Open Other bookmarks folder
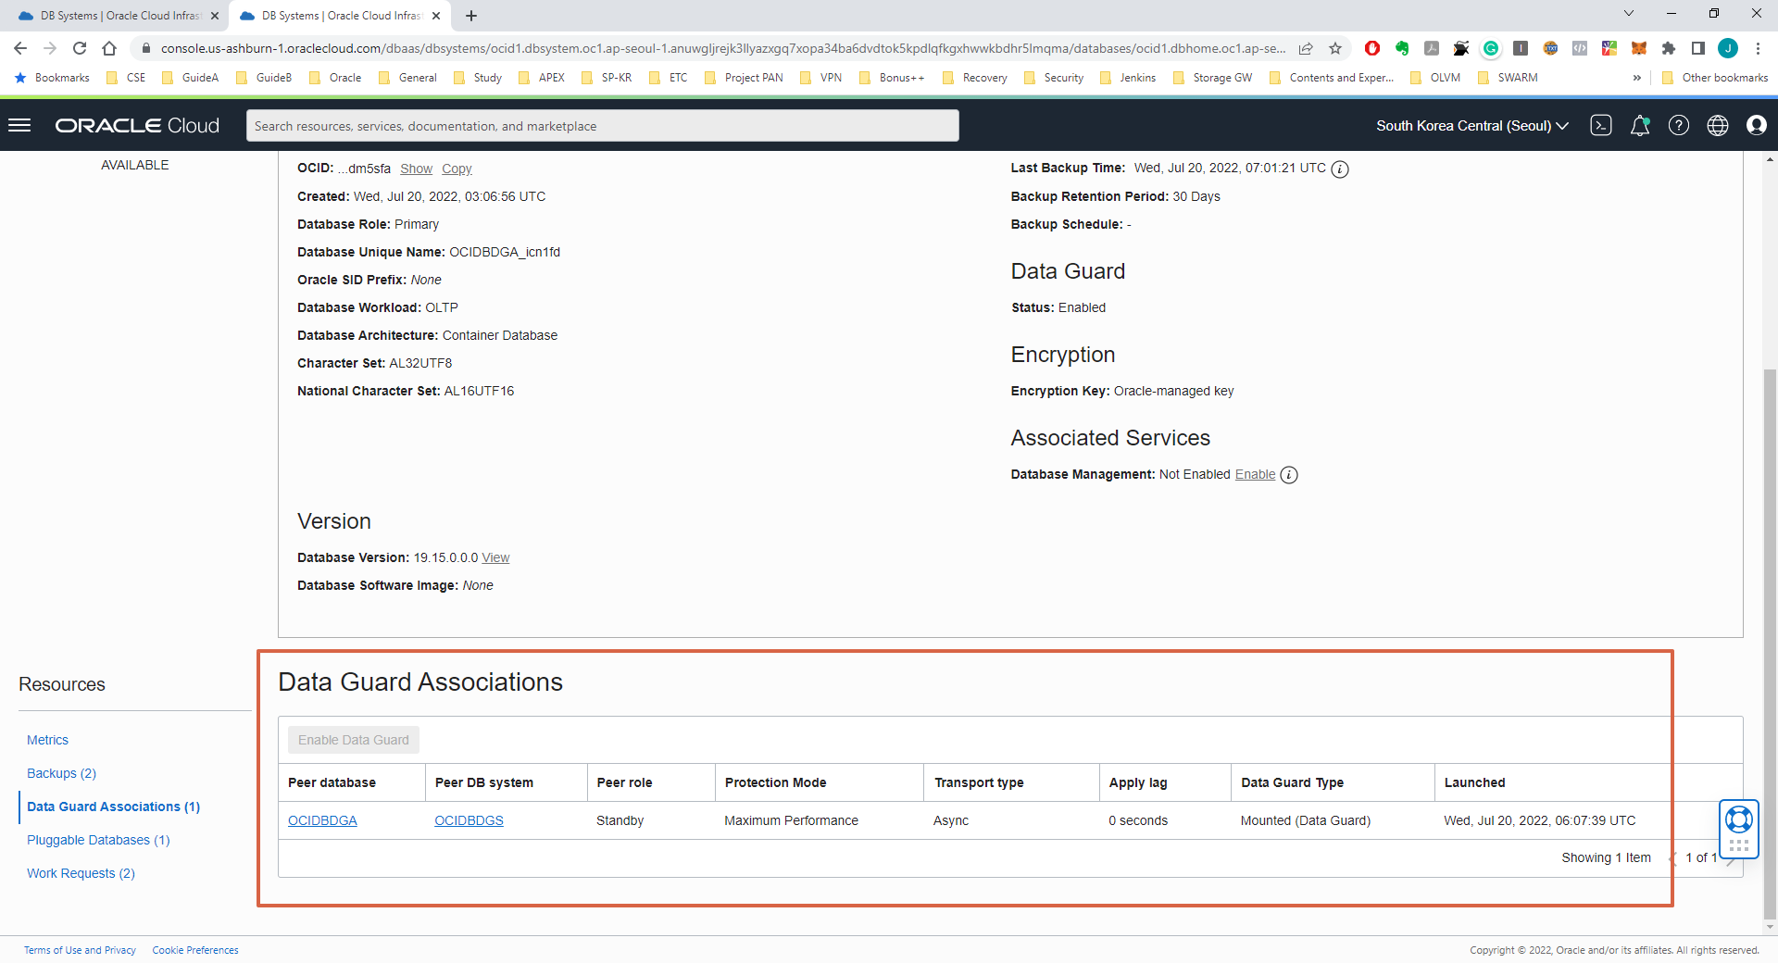Viewport: 1778px width, 963px height. 1714,78
